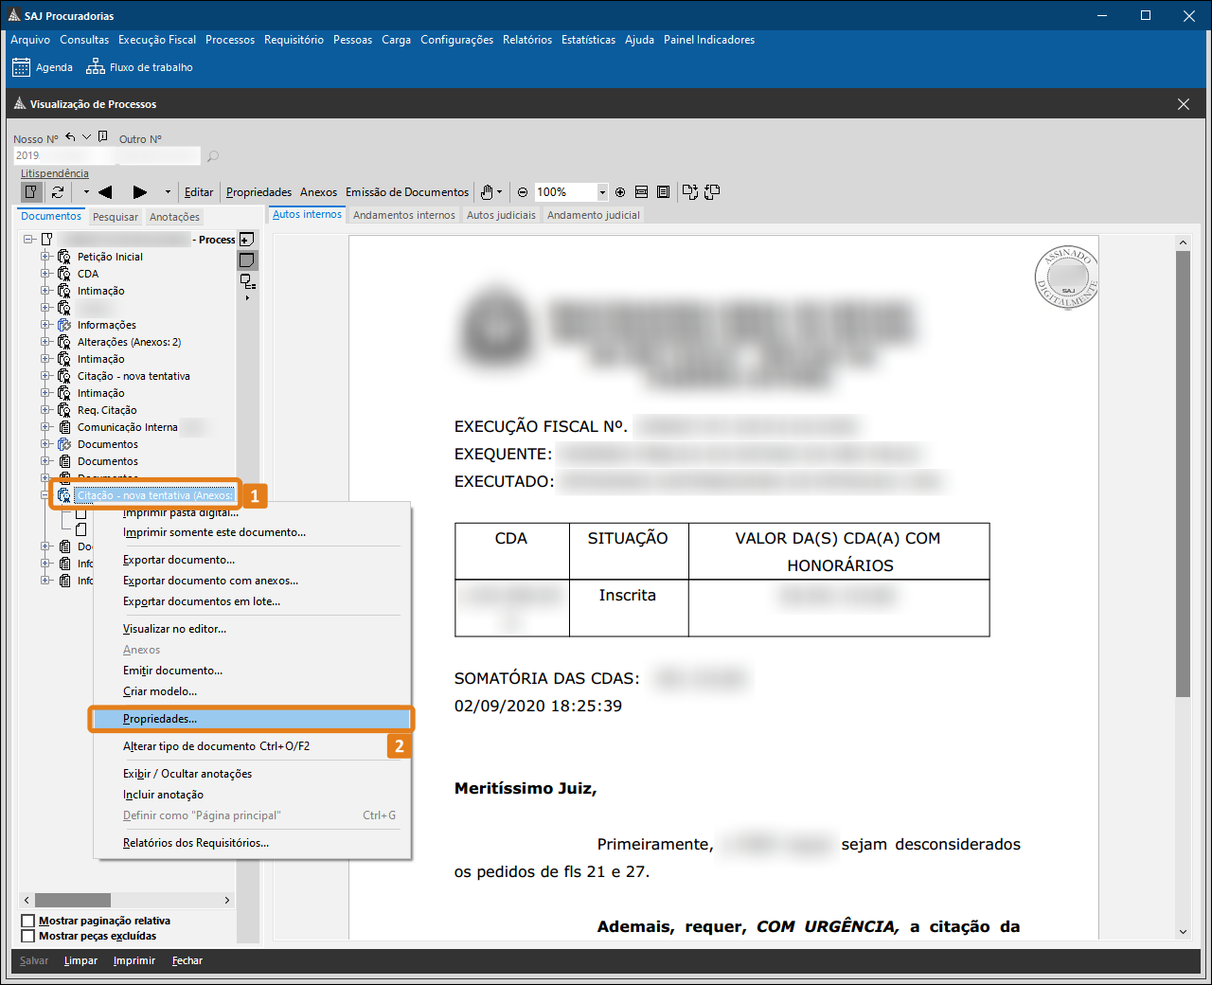Screen dimensions: 1212x985
Task: Go to next document with right arrow
Action: coord(140,192)
